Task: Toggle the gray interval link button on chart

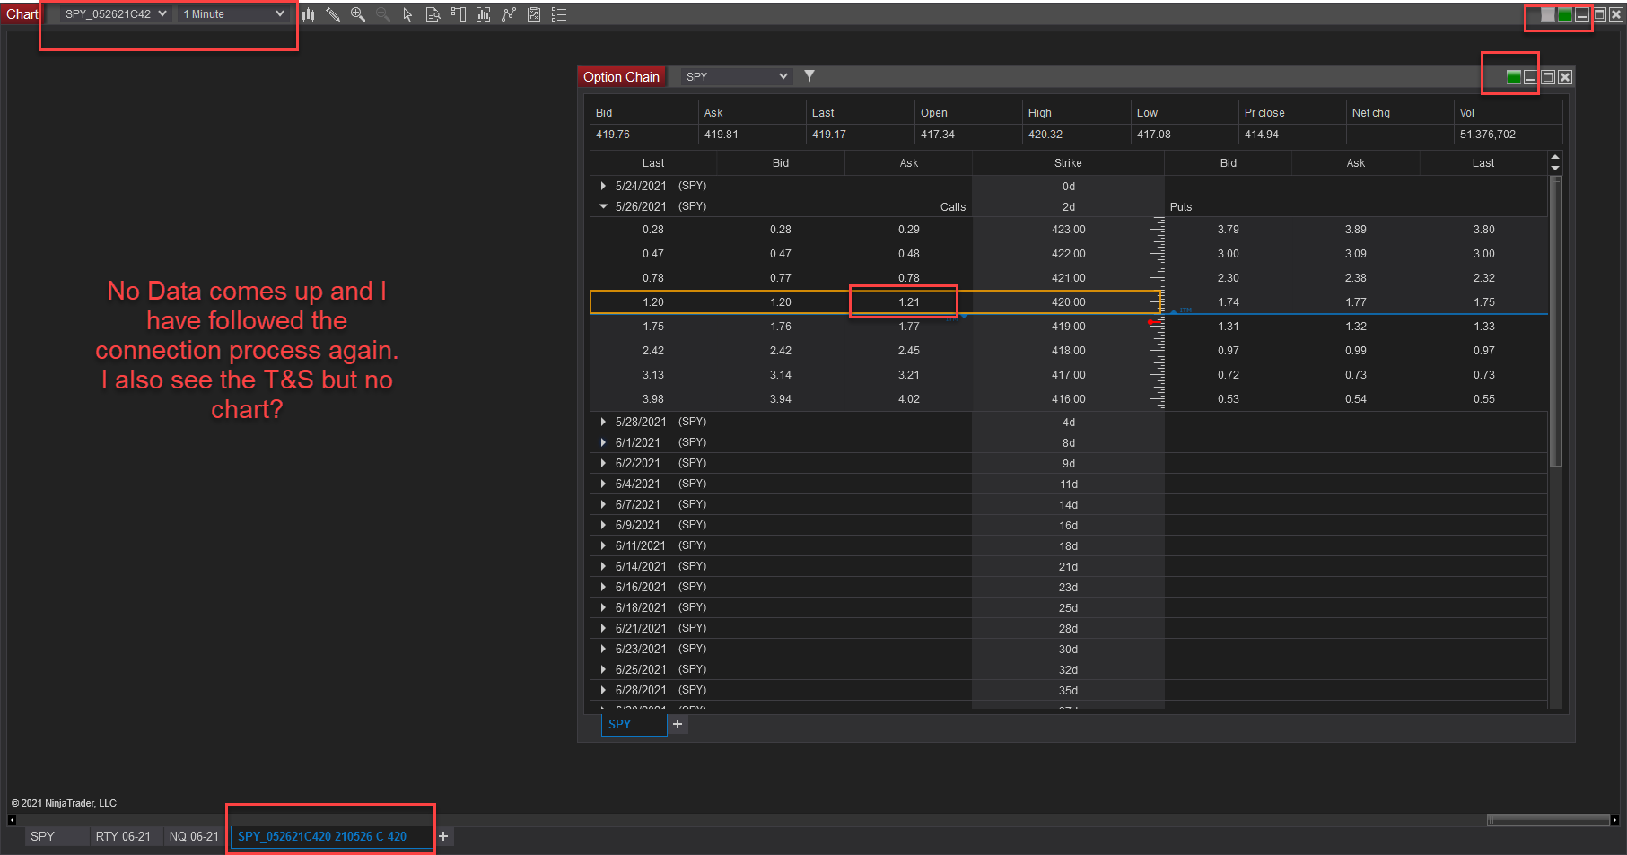Action: pyautogui.click(x=1548, y=14)
